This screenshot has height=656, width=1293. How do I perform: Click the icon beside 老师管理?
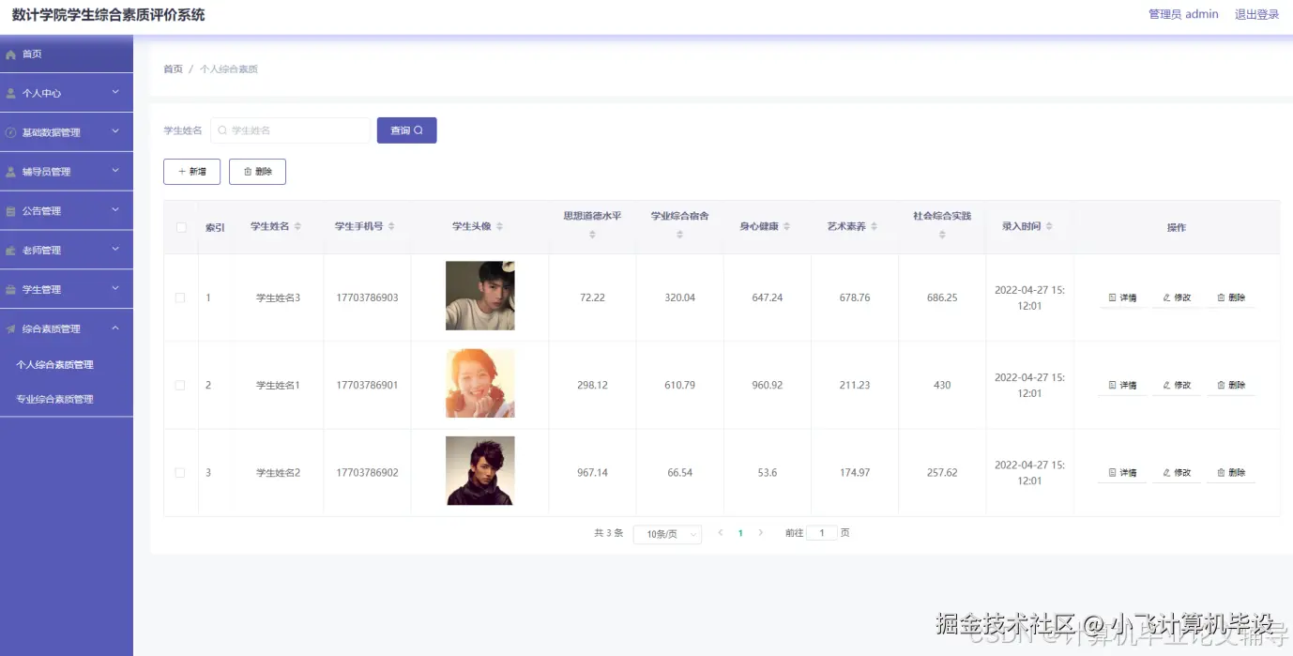point(11,251)
